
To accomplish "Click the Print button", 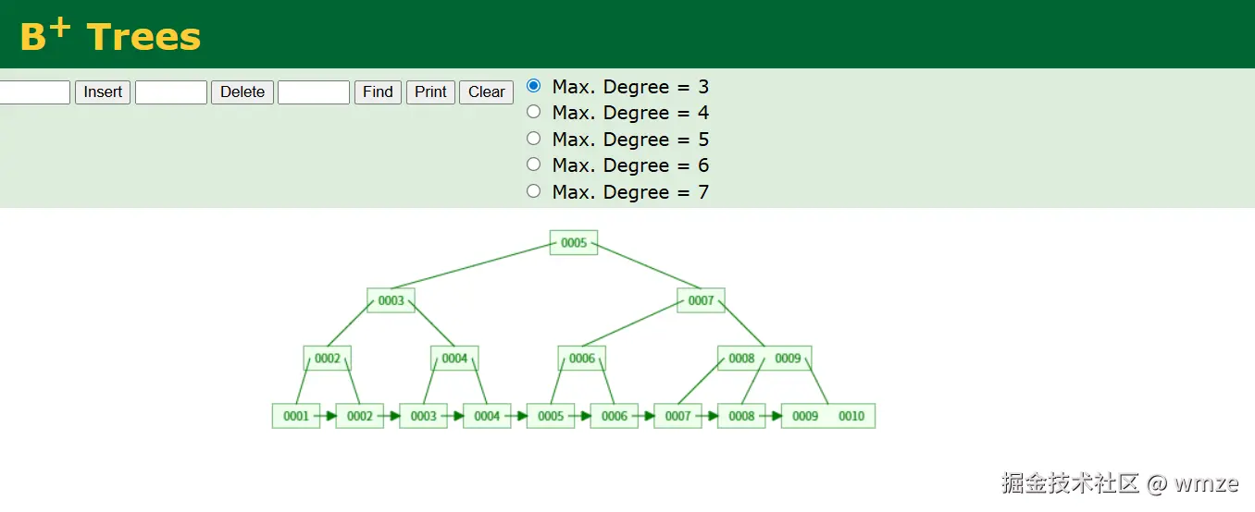I will coord(430,92).
